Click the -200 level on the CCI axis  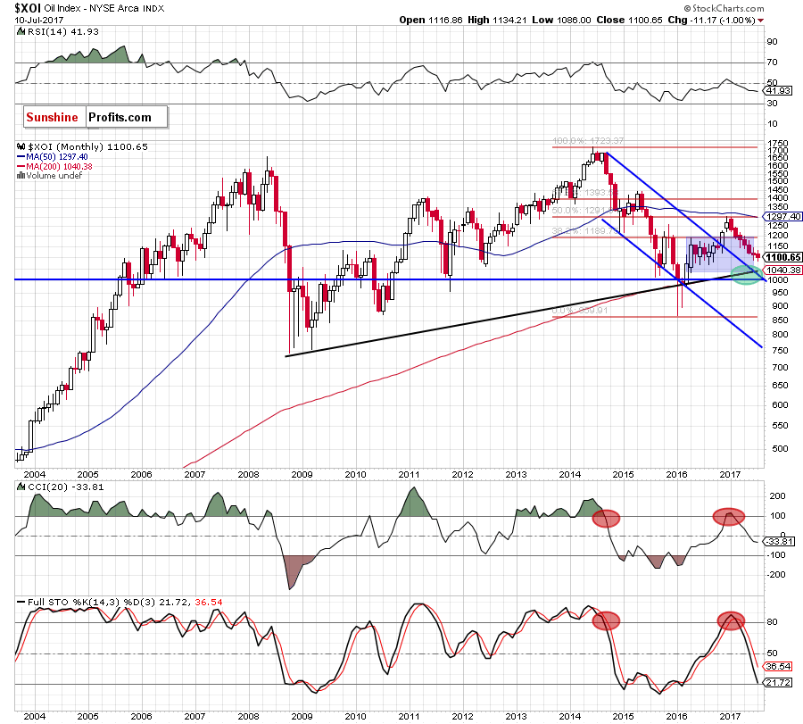777,575
